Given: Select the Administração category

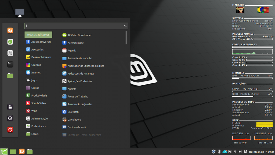Looking at the screenshot, I should pyautogui.click(x=37, y=119).
